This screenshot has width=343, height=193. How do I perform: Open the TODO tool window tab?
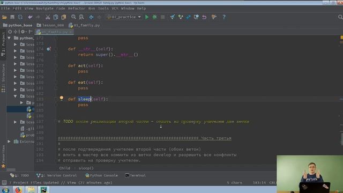pyautogui.click(x=20, y=175)
